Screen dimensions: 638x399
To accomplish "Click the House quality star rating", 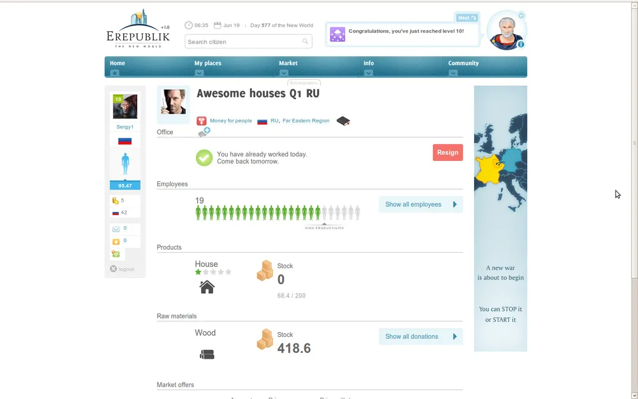I will pos(213,272).
